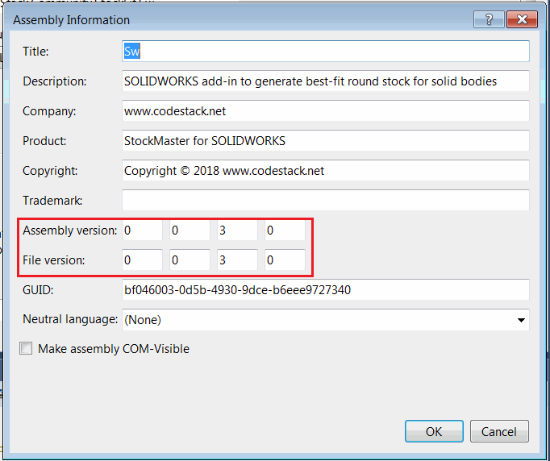Click the Title text field
The width and height of the screenshot is (550, 461).
tap(325, 52)
